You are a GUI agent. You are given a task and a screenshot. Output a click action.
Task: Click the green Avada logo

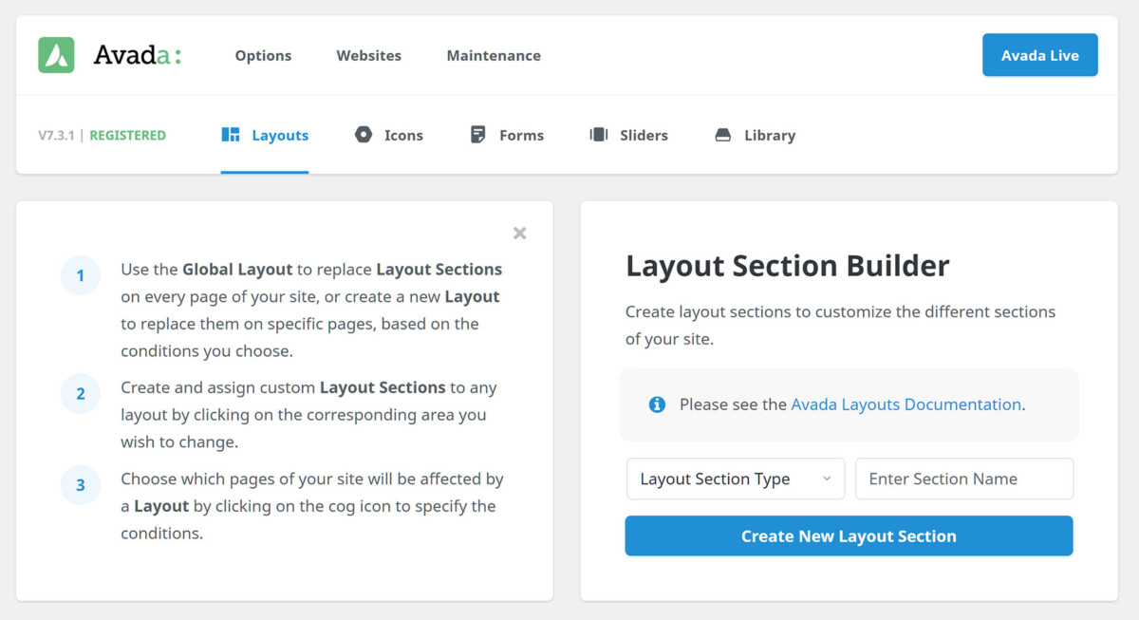point(55,54)
